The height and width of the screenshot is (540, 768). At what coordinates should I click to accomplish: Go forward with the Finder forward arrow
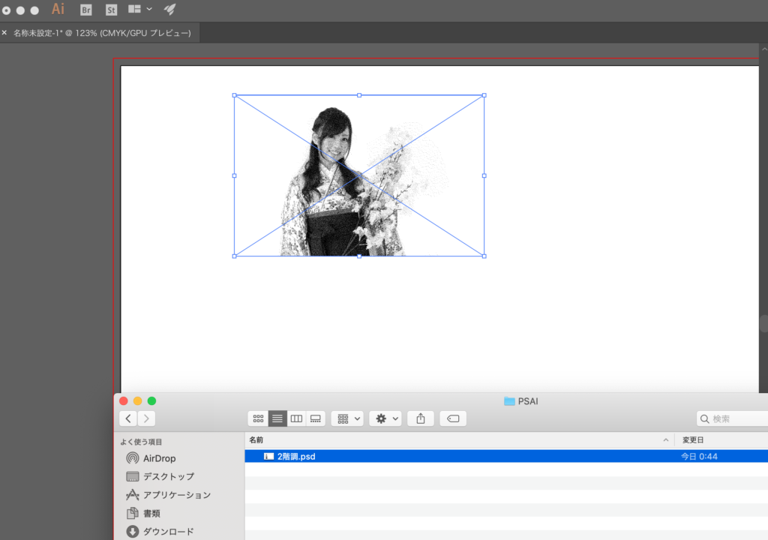[147, 418]
